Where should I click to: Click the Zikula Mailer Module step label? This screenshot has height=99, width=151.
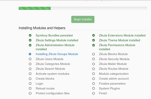point(113,64)
